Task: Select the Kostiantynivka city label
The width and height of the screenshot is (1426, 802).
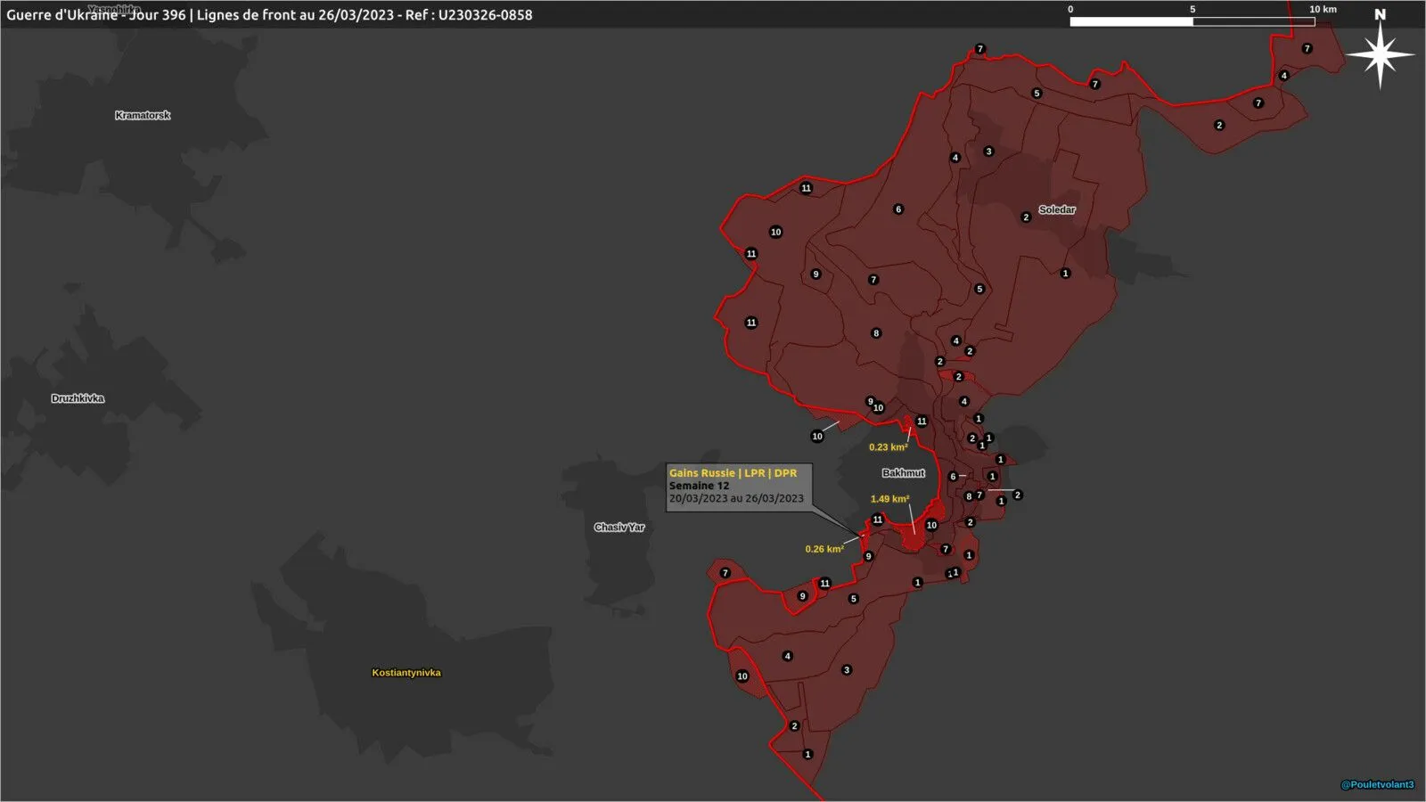Action: coord(406,673)
